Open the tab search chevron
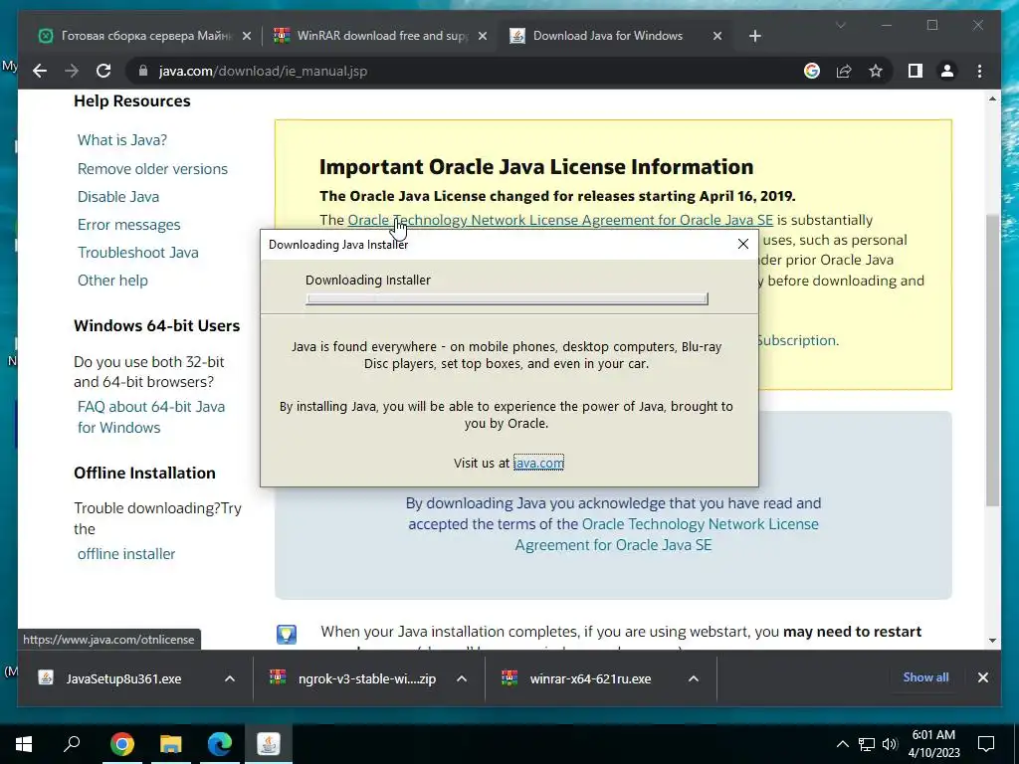This screenshot has height=764, width=1019. [840, 25]
